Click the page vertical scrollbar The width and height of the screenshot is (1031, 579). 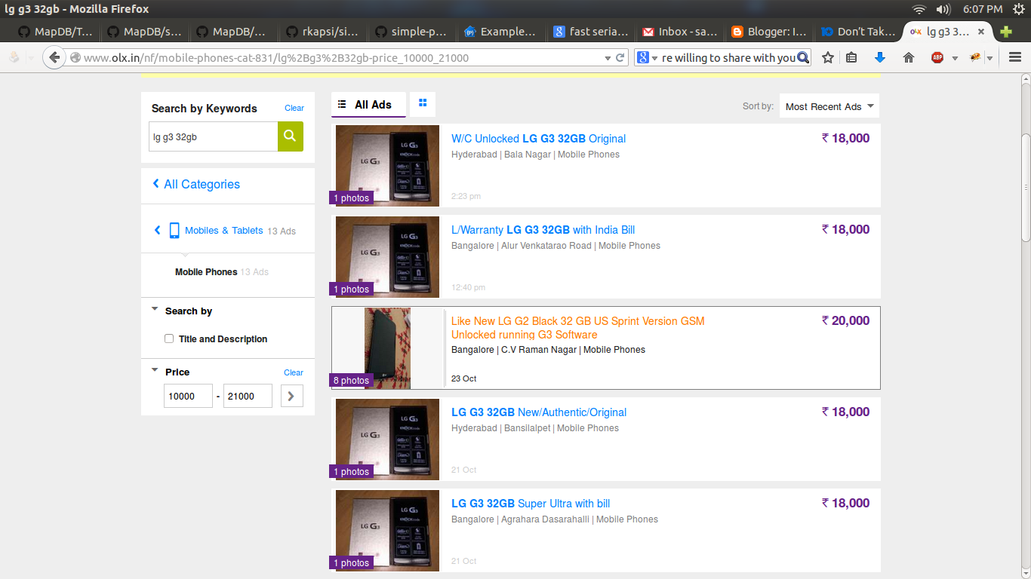[1026, 188]
